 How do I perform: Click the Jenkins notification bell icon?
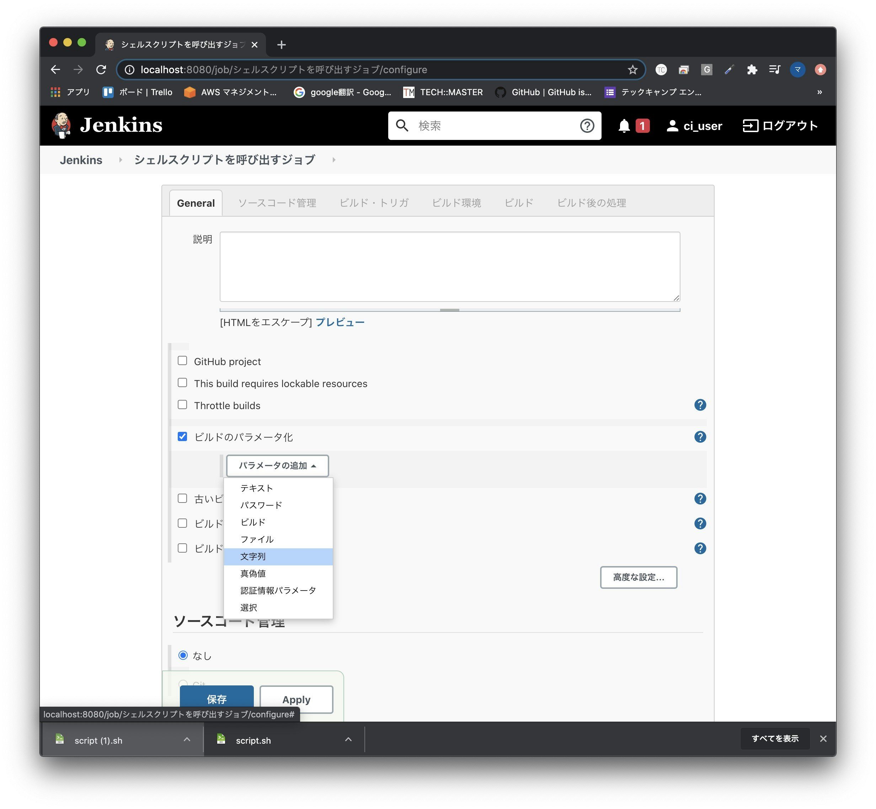tap(624, 126)
